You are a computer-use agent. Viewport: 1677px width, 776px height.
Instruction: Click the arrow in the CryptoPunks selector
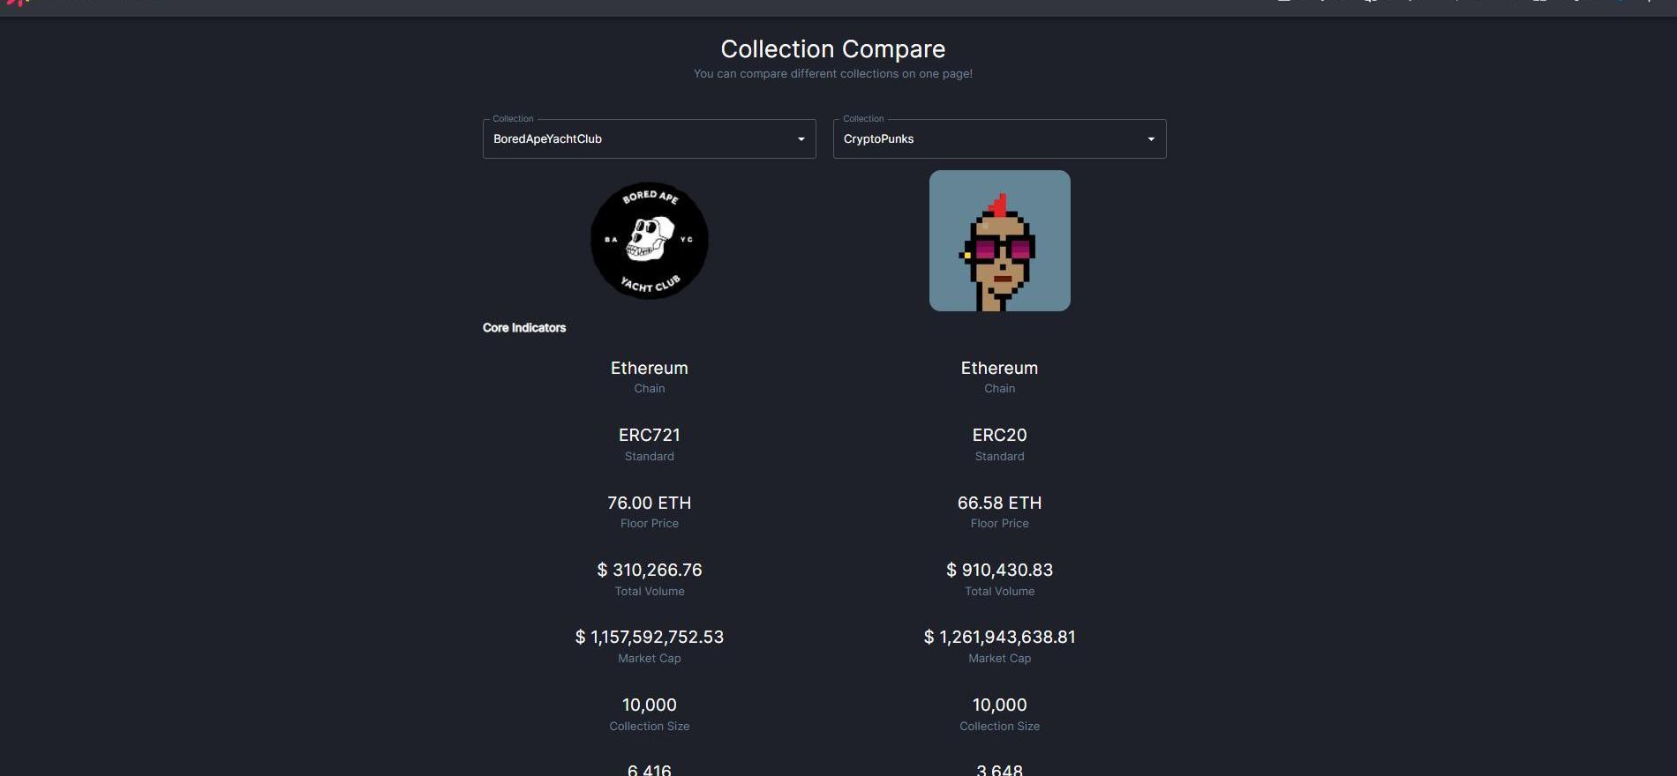tap(1150, 139)
